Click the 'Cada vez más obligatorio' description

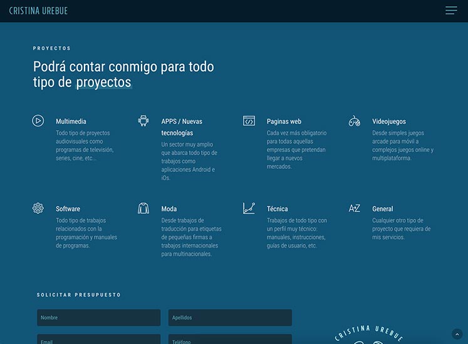pos(297,149)
